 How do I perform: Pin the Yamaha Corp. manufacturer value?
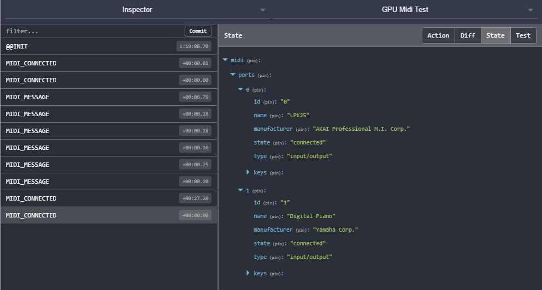[x=302, y=230]
